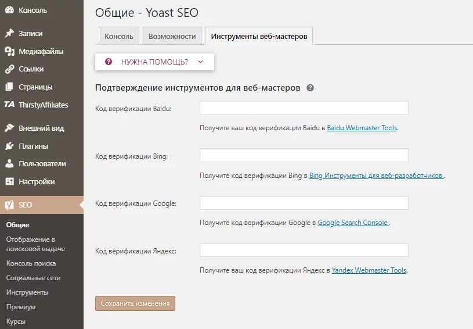Follow Bing Инструменты для веб-разработчиков link

377,176
